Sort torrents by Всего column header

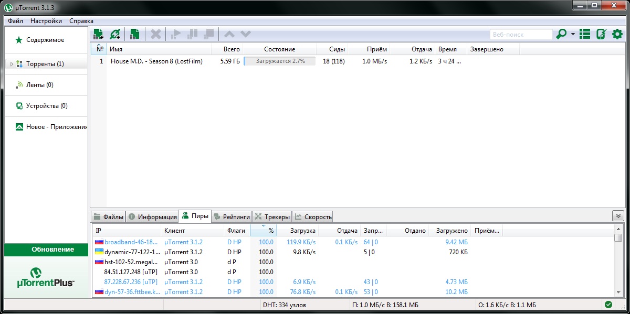(x=227, y=49)
